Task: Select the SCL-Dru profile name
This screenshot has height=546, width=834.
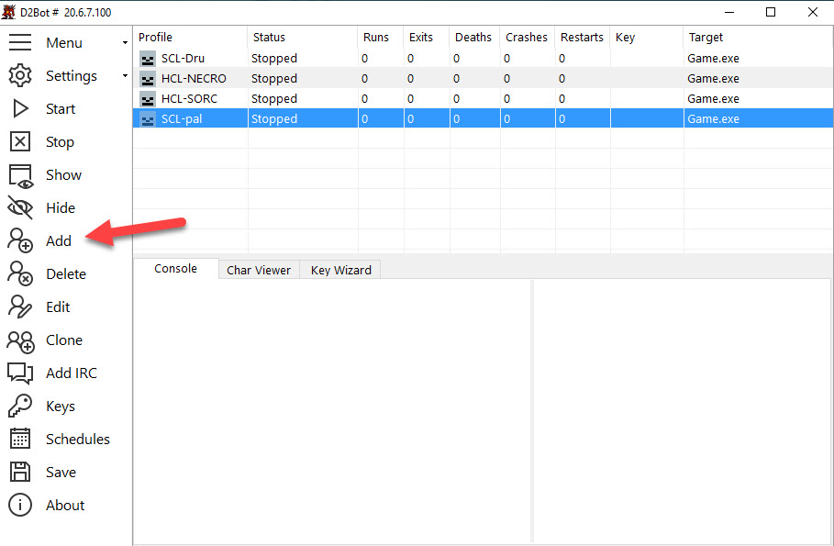Action: point(183,59)
